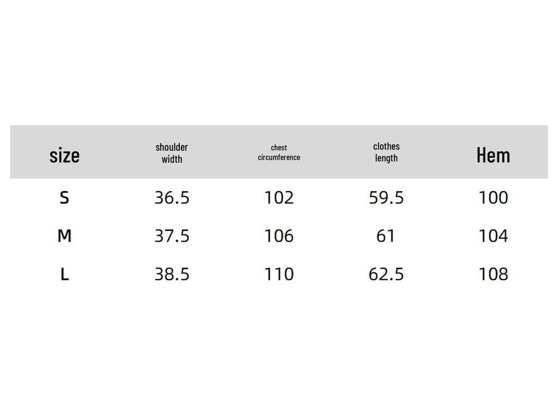Click chest circumference value 106
The width and height of the screenshot is (558, 418).
279,236
